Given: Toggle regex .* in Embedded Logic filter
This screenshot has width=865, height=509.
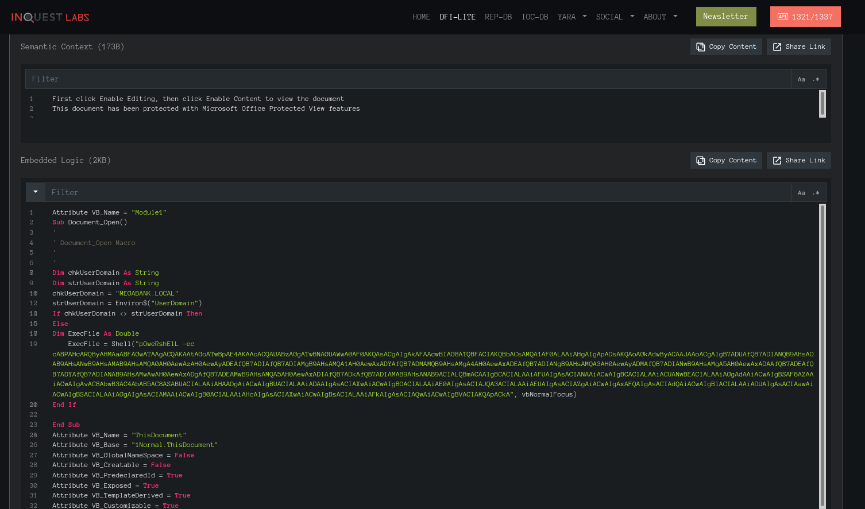Looking at the screenshot, I should (816, 193).
